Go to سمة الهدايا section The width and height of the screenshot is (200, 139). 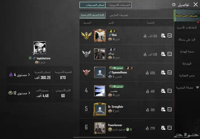(x=187, y=51)
